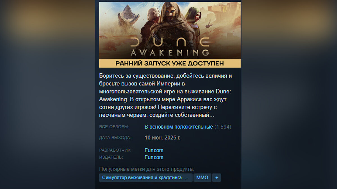Click the green-hooded character in artwork
The width and height of the screenshot is (337, 189).
pos(194,21)
